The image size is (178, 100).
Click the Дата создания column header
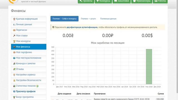pyautogui.click(x=64, y=94)
